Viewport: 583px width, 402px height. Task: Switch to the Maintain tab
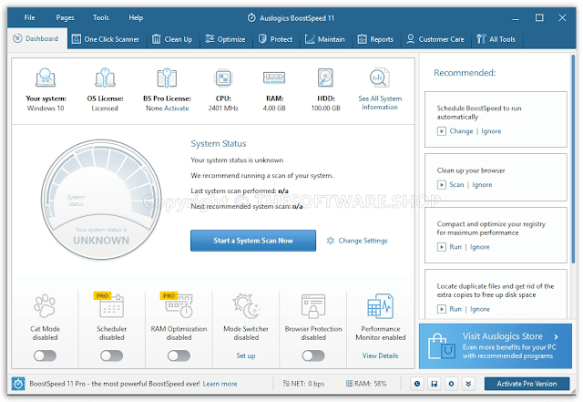coord(325,39)
